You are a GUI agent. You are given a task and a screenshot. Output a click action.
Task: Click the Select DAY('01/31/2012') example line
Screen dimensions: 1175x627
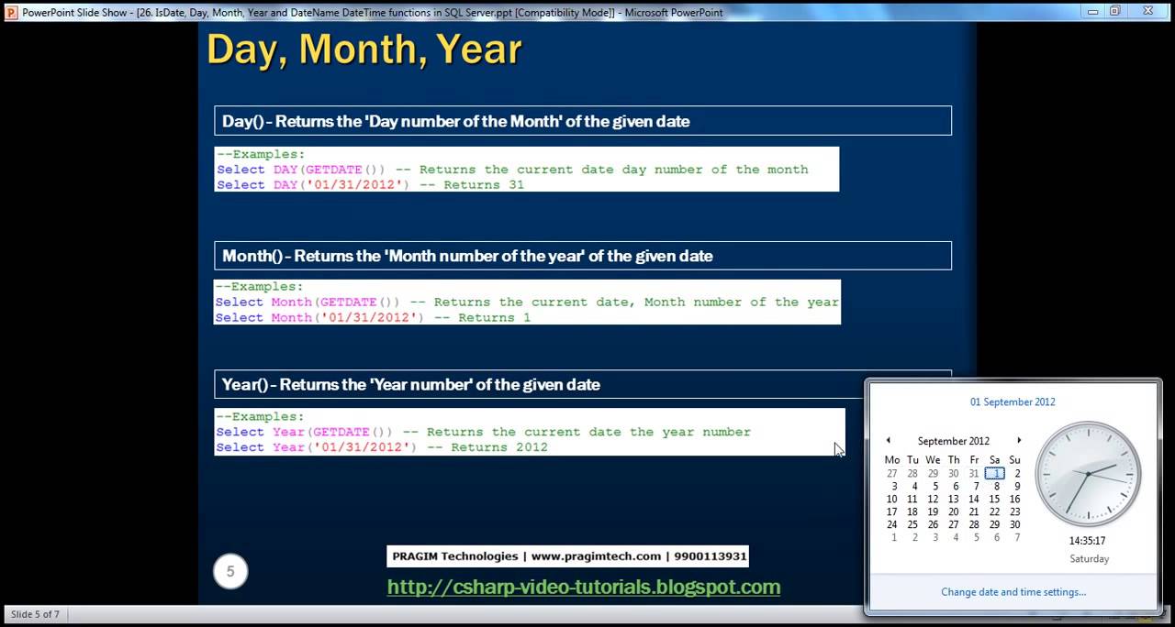point(371,184)
